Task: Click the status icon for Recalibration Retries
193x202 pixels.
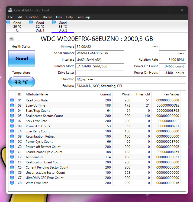Action: [12, 136]
